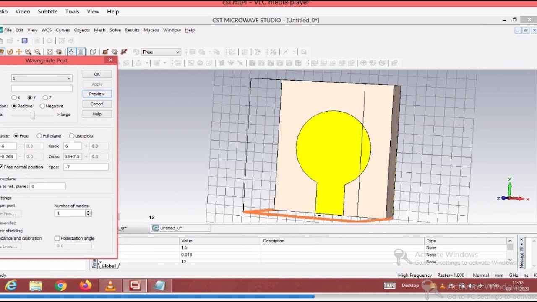Close the Waveguide Port dialog
Screen dimensions: 537x302
pos(111,60)
